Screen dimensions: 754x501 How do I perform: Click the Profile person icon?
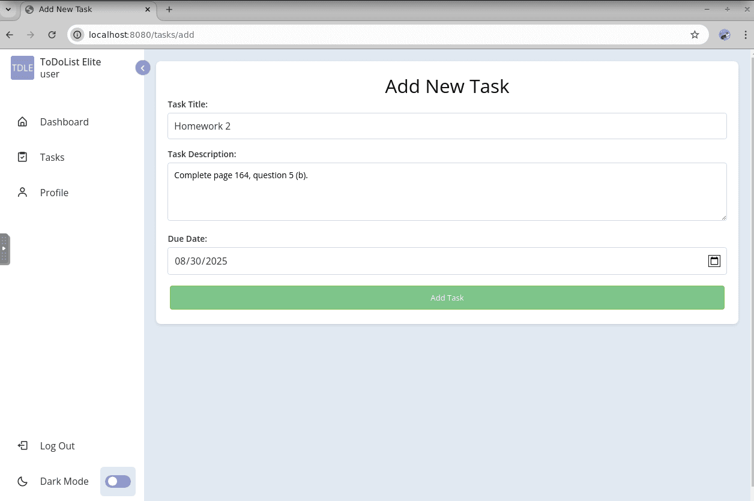[x=22, y=193]
